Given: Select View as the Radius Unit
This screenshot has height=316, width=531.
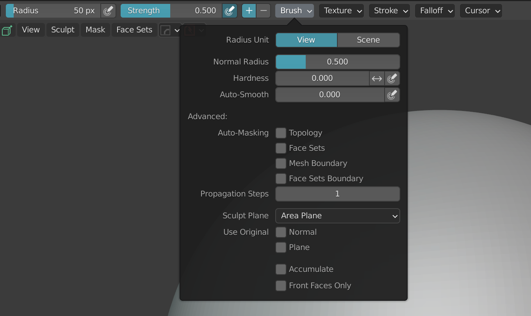Looking at the screenshot, I should 306,40.
